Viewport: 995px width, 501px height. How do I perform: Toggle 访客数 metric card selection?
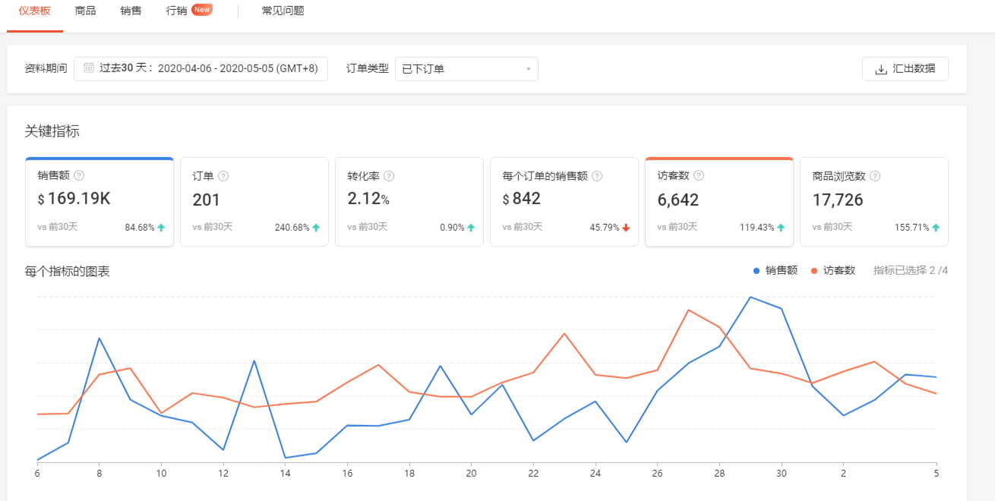pos(719,202)
